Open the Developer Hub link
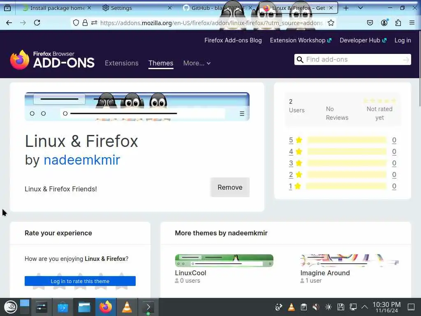 363,40
